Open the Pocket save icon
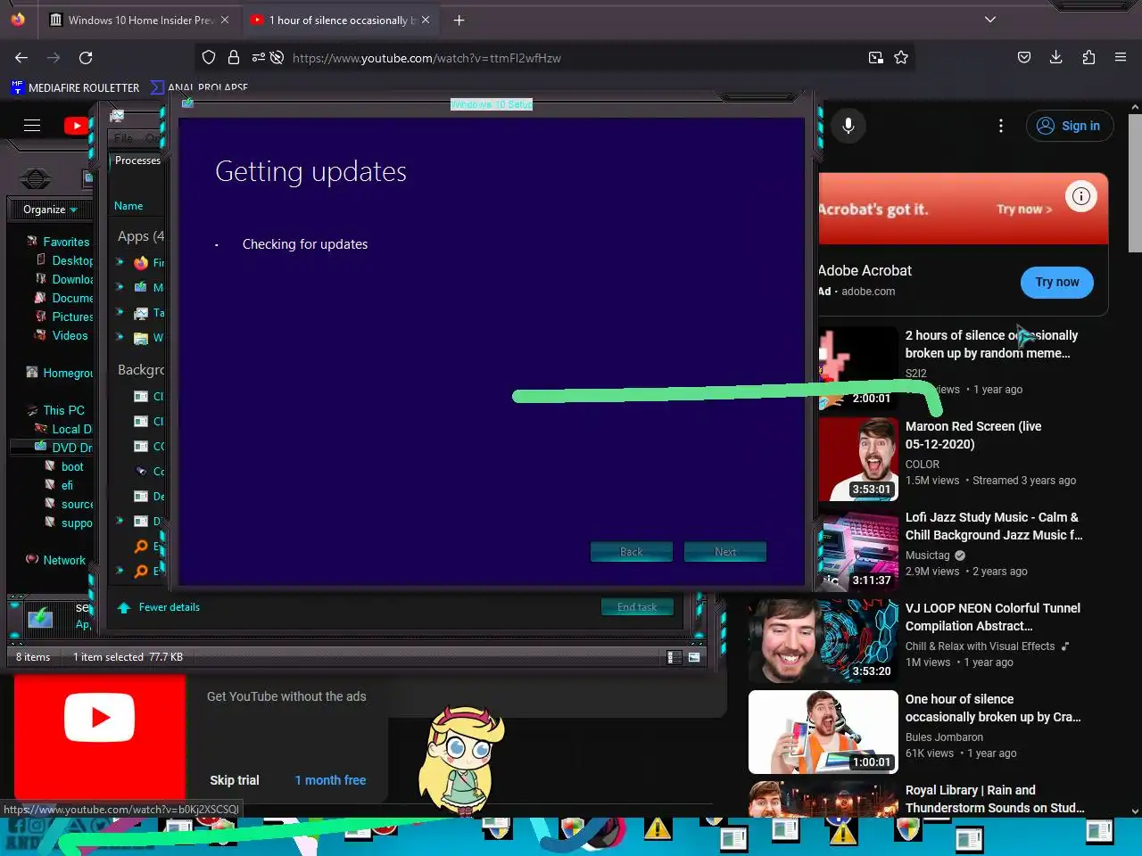This screenshot has height=856, width=1142. [x=1024, y=57]
